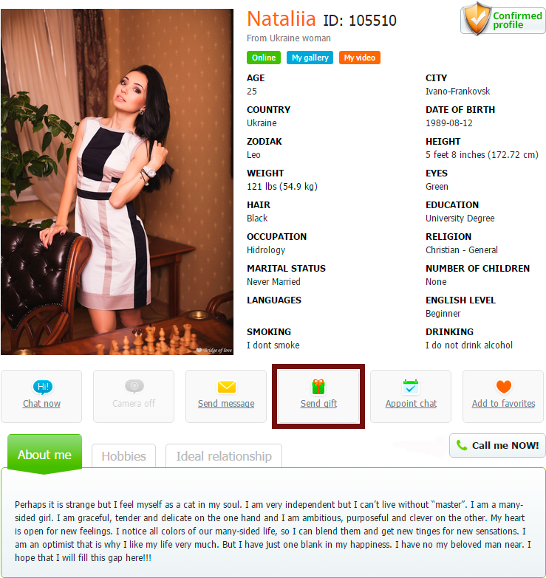Screen dimensions: 546x578
Task: Open the My gallery button
Action: 310,58
